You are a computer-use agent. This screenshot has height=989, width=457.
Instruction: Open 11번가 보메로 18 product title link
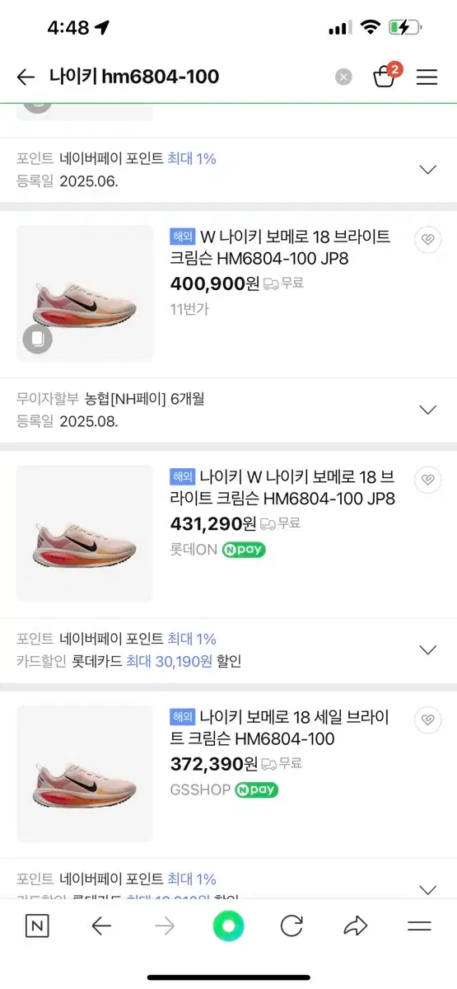[x=280, y=247]
